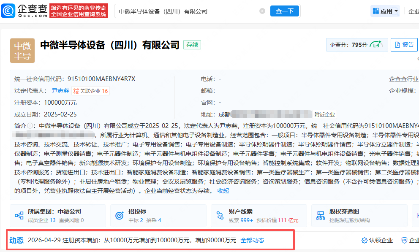Viewport: 419px width, 252px height.
Task: Click the 附近企业 button
Action: [324, 114]
